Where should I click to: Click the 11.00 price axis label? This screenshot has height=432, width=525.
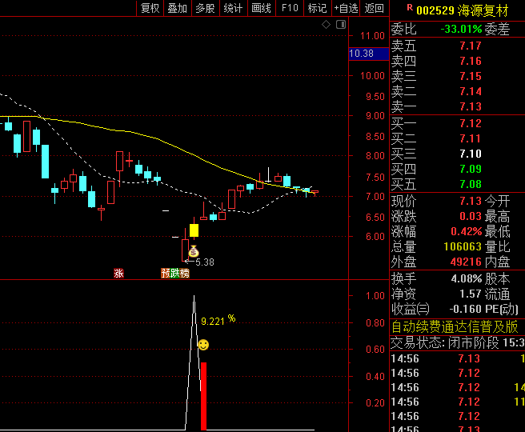tap(372, 36)
